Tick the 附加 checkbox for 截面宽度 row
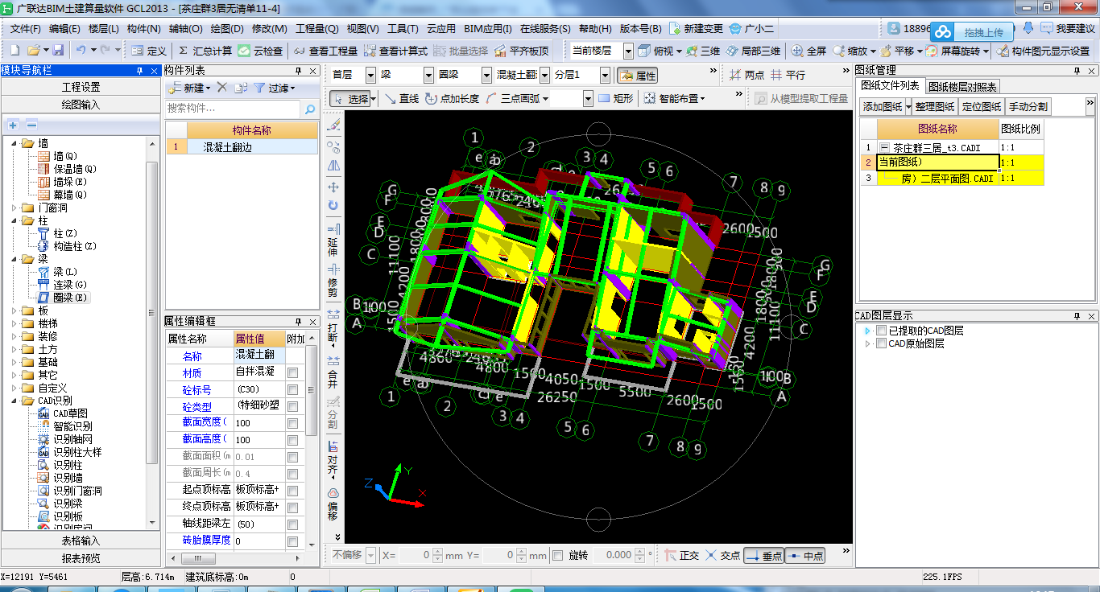The image size is (1100, 592). (x=292, y=423)
